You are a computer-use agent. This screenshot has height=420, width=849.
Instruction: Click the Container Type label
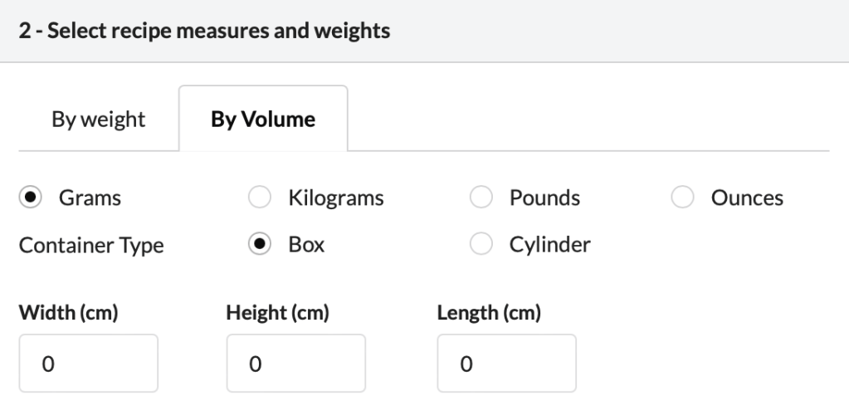coord(91,246)
